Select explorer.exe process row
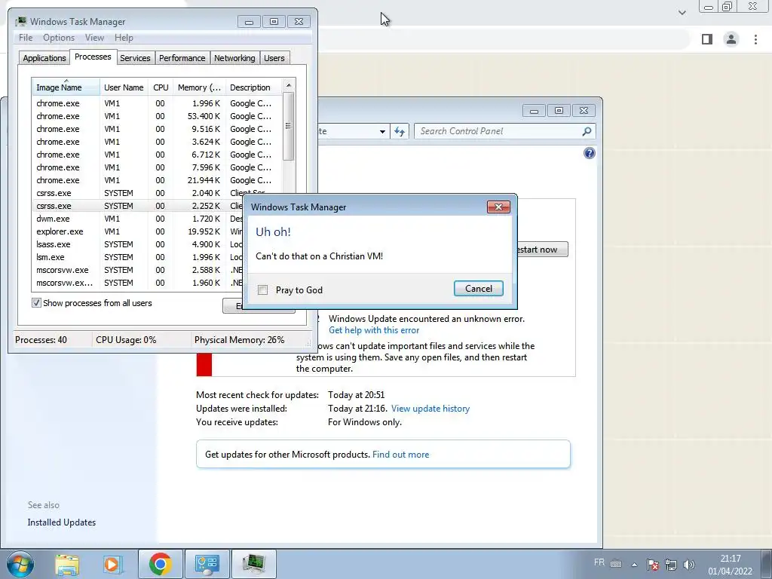Viewport: 772px width, 579px height. point(138,231)
